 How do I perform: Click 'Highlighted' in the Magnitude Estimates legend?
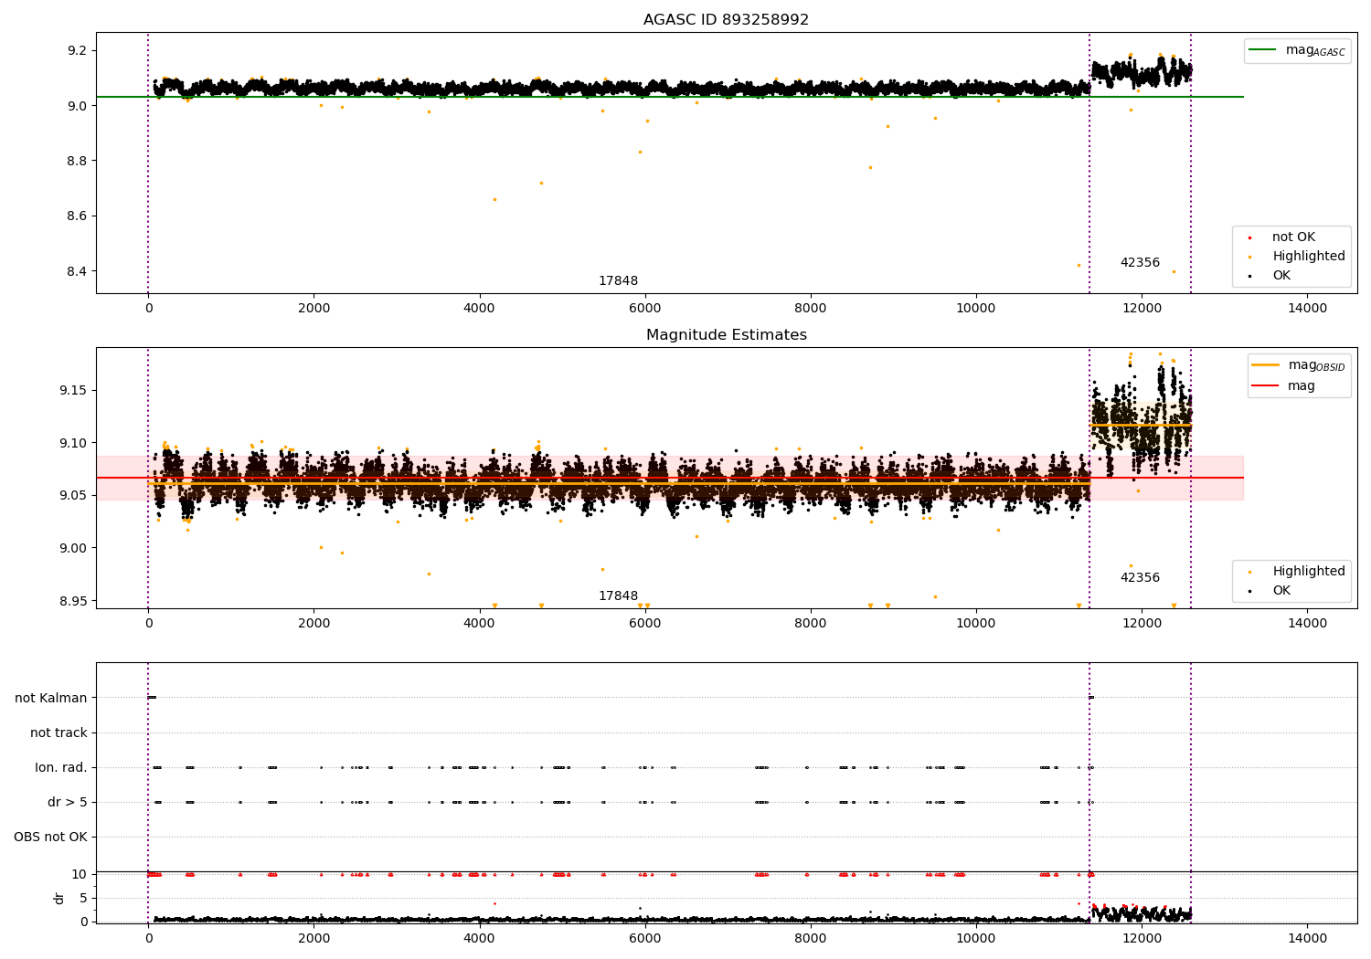[x=1297, y=572]
